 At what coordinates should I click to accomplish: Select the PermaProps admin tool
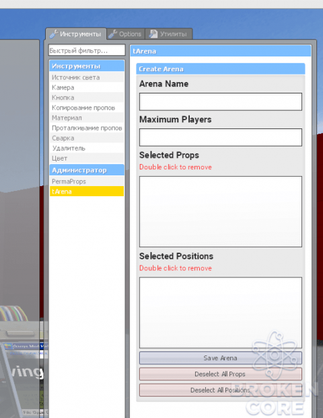87,181
